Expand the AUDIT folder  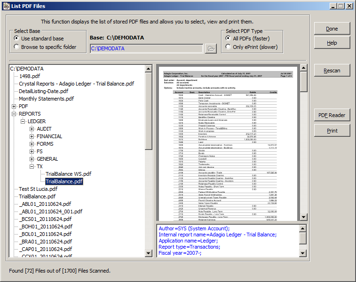32,129
